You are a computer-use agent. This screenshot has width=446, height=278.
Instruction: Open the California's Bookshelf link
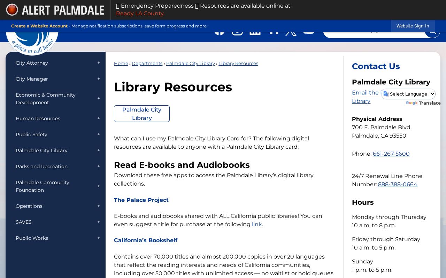coord(146,240)
